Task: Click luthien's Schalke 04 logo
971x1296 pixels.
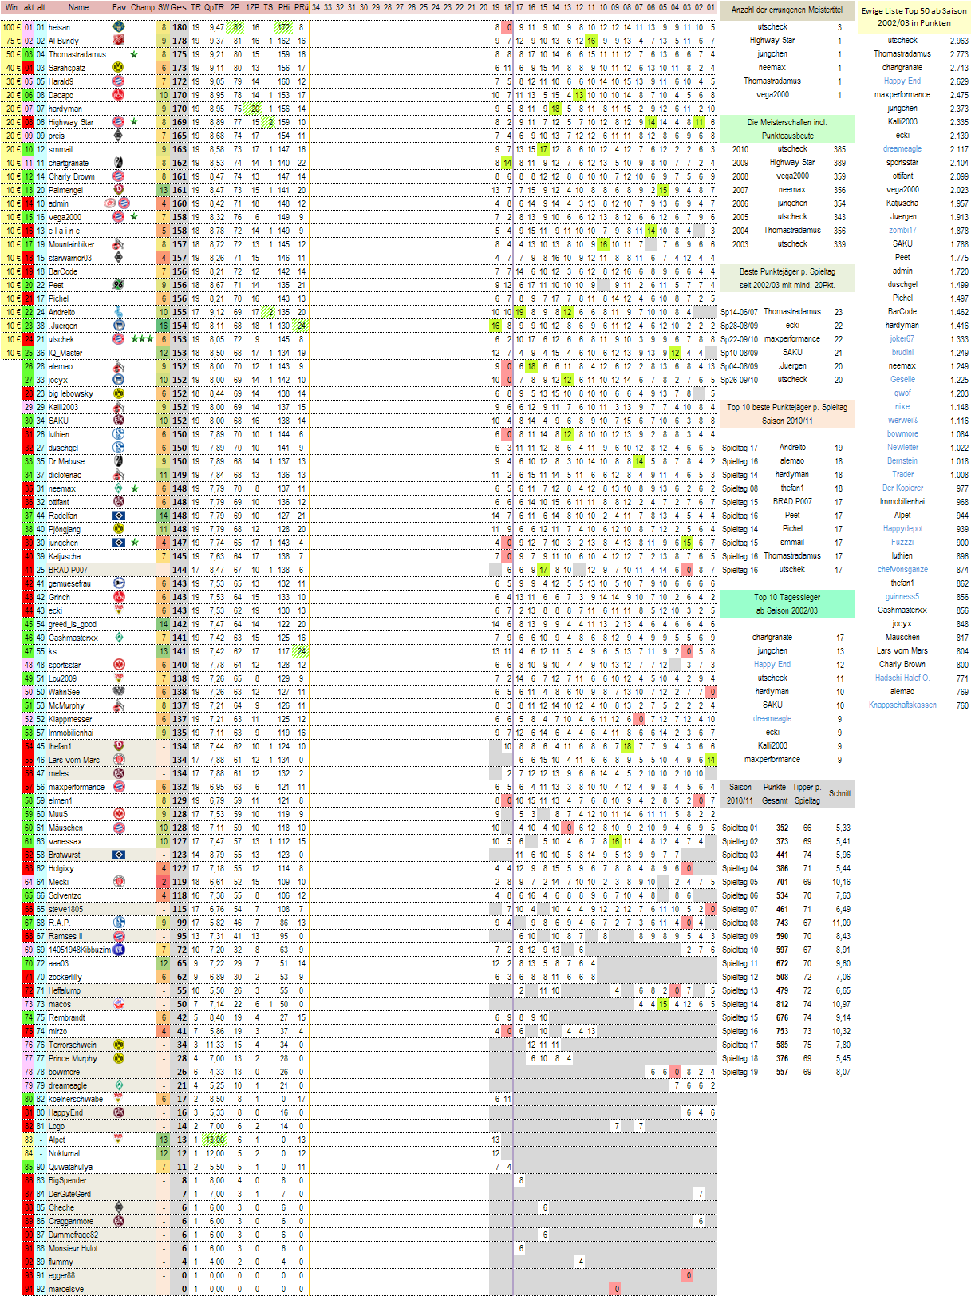Action: (118, 434)
